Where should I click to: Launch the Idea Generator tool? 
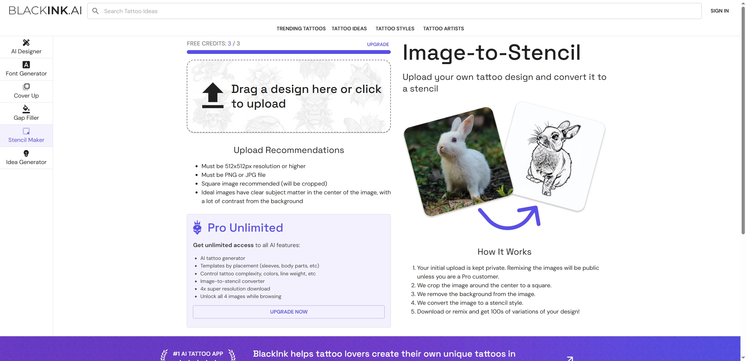[26, 158]
